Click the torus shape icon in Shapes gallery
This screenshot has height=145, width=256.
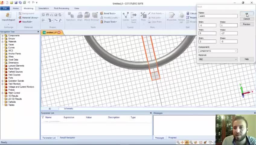(56, 15)
